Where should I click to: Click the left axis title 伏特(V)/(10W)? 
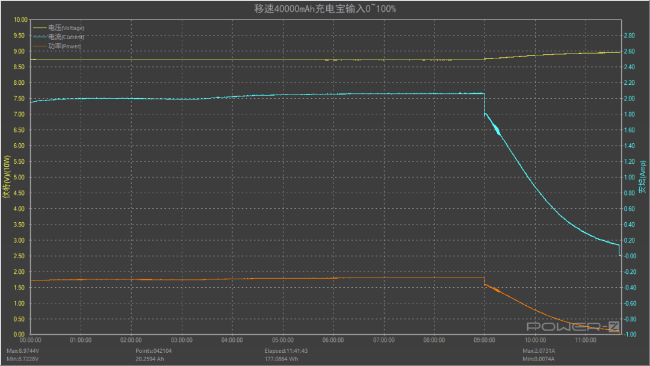pos(6,177)
